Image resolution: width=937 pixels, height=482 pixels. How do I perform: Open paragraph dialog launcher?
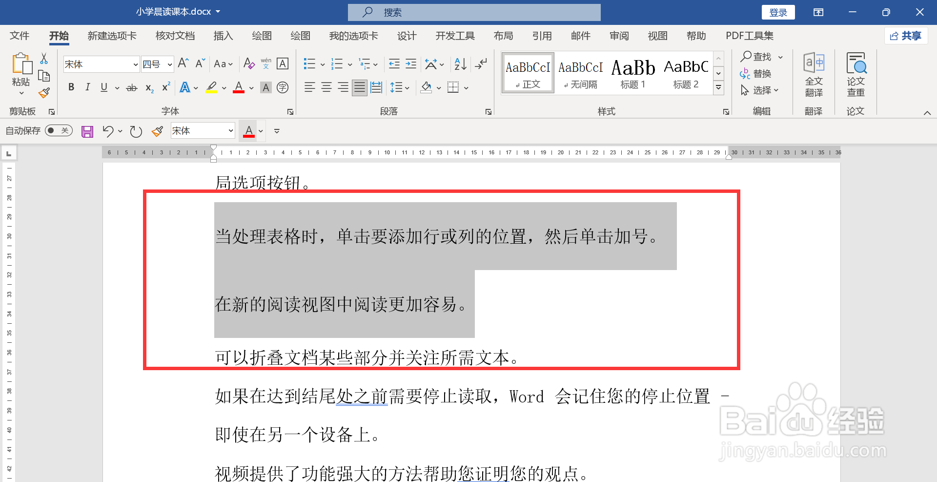click(489, 112)
